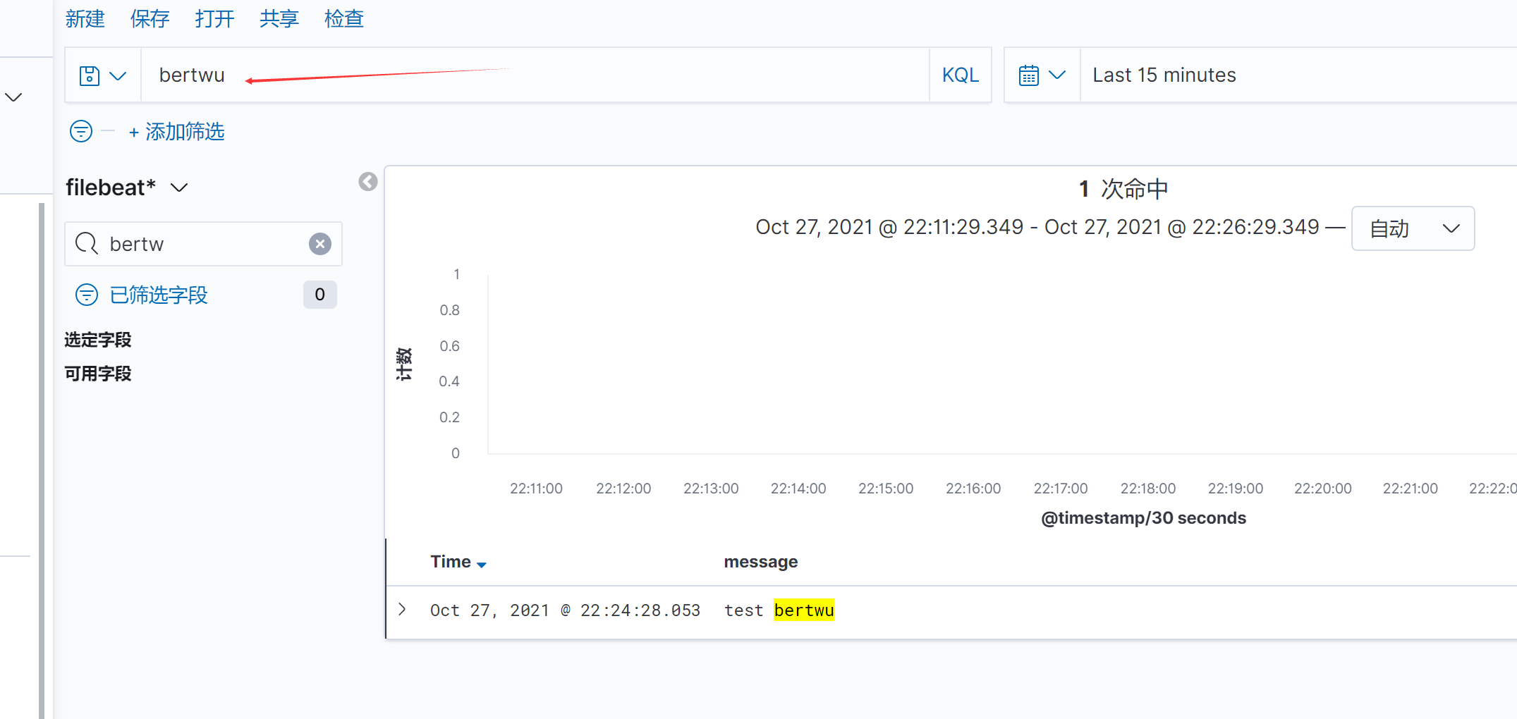This screenshot has width=1517, height=719.
Task: Click the magnifier icon in field search
Action: click(x=87, y=244)
